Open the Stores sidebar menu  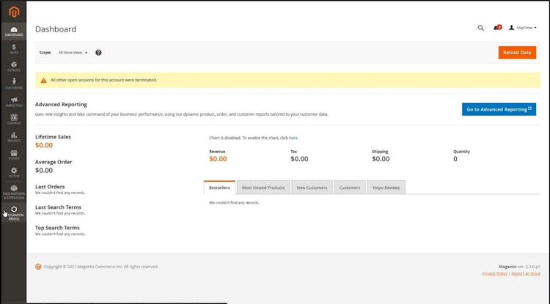click(14, 154)
